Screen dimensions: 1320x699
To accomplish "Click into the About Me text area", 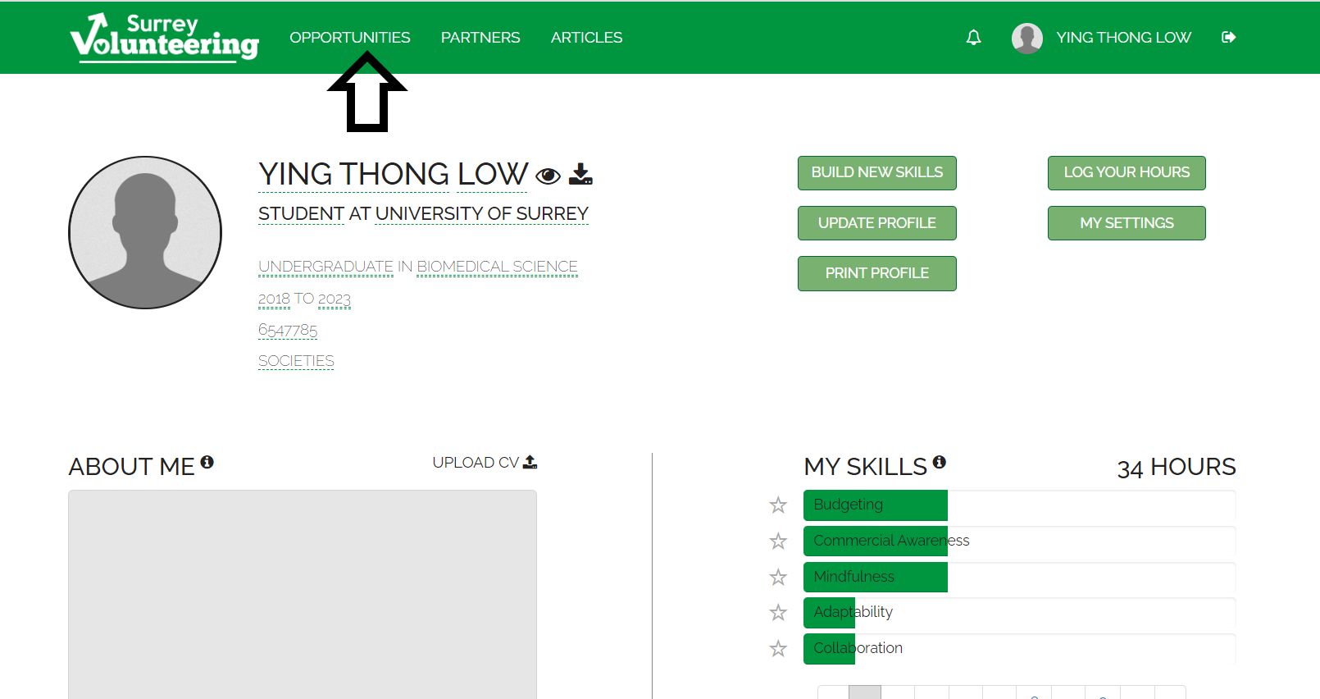I will click(303, 595).
